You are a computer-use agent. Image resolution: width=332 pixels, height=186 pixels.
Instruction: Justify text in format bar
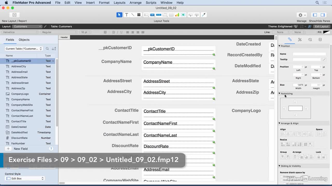(143, 32)
